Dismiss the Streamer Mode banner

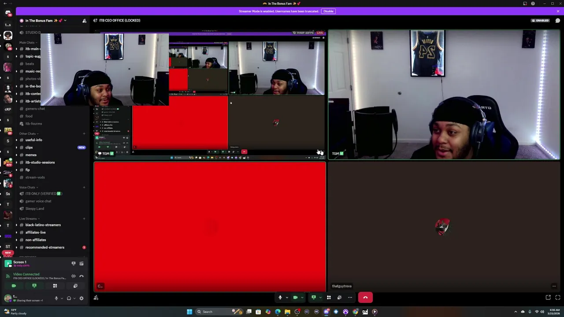(558, 11)
